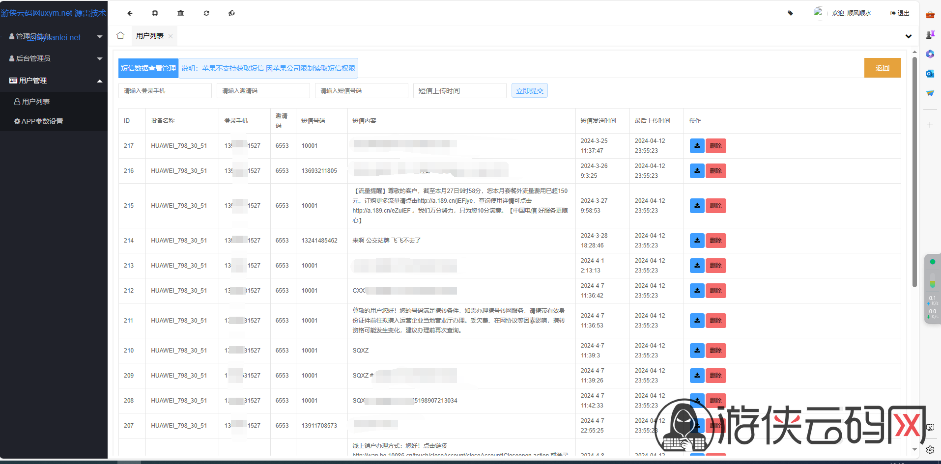Open the browser sidebar settings gear
This screenshot has height=464, width=941.
930,449
